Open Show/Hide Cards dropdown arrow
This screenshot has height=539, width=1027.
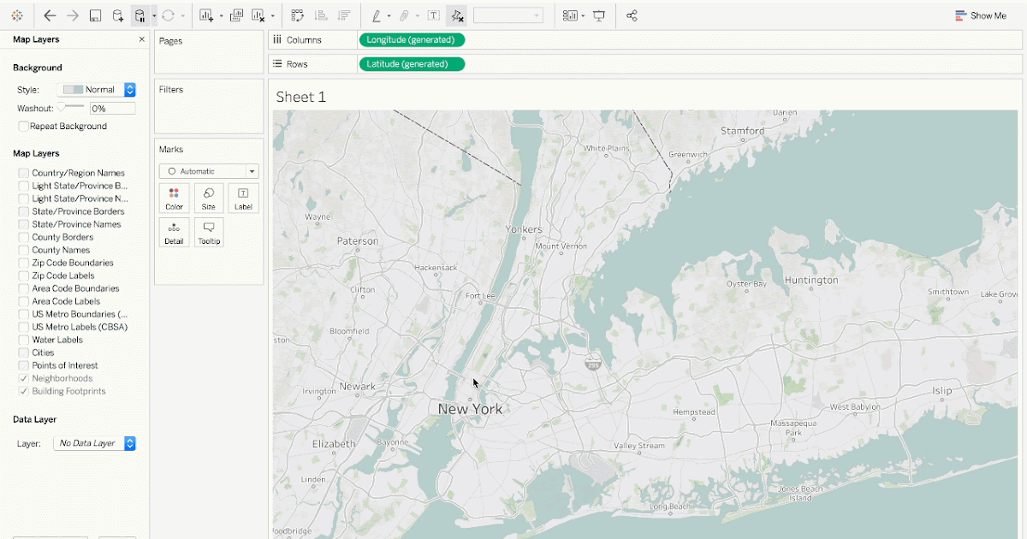pyautogui.click(x=583, y=15)
